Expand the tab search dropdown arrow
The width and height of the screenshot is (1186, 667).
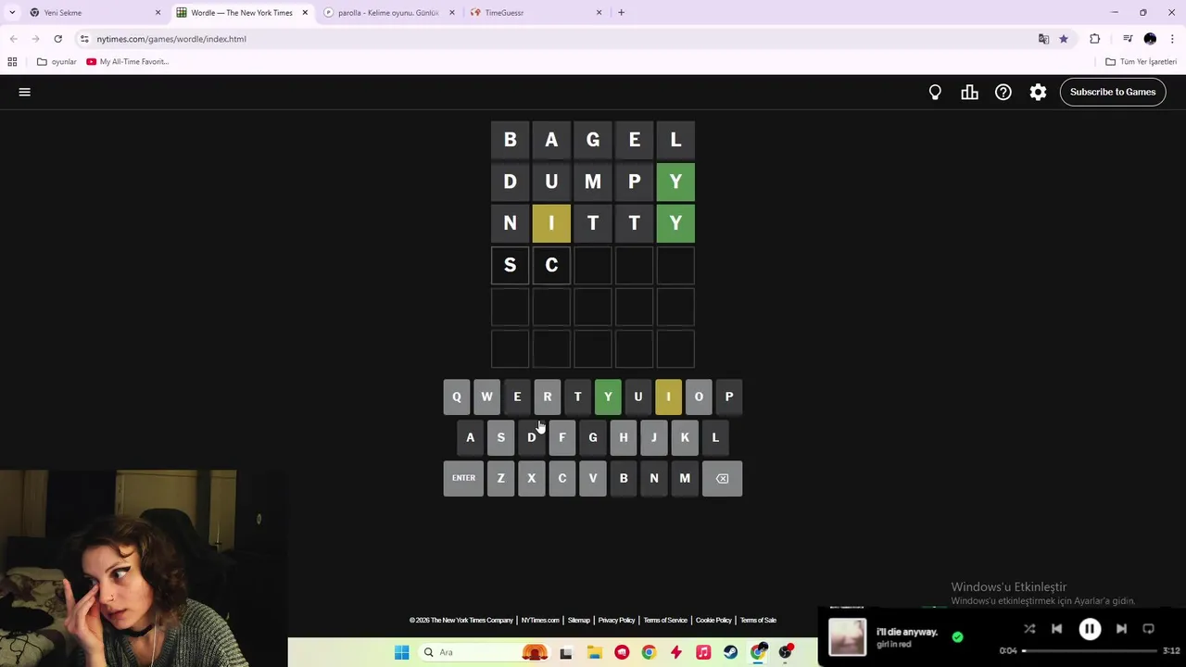[12, 12]
